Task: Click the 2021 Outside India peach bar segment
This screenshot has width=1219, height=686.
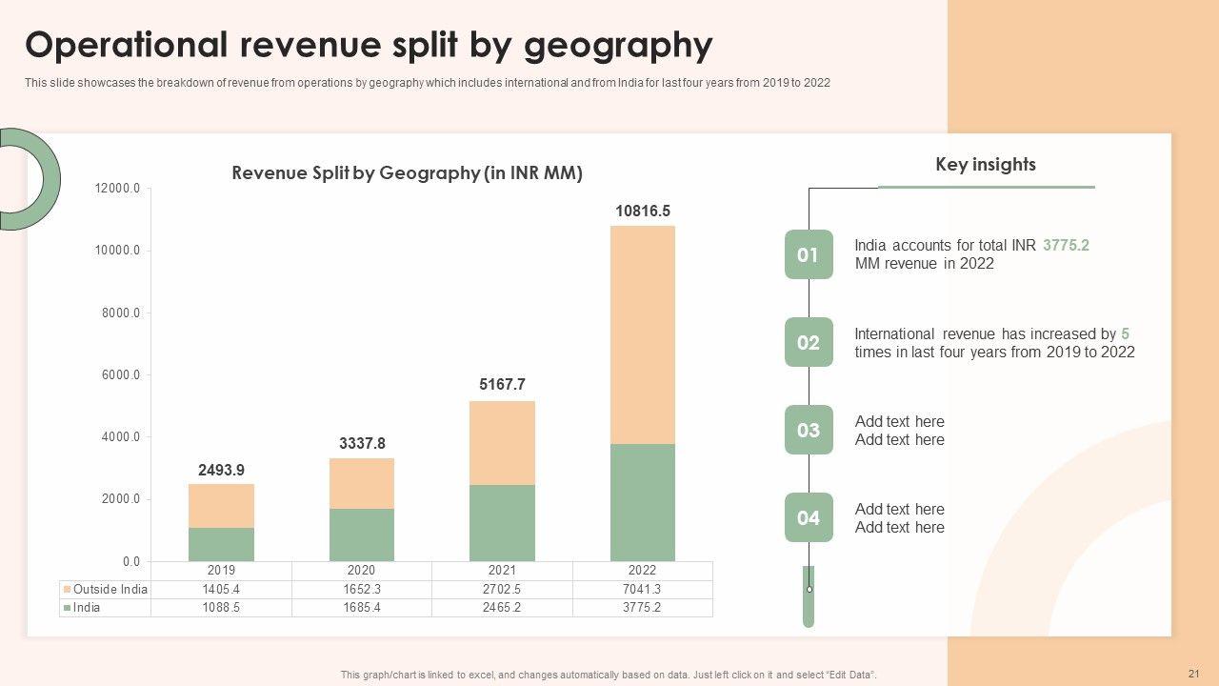Action: click(x=502, y=443)
